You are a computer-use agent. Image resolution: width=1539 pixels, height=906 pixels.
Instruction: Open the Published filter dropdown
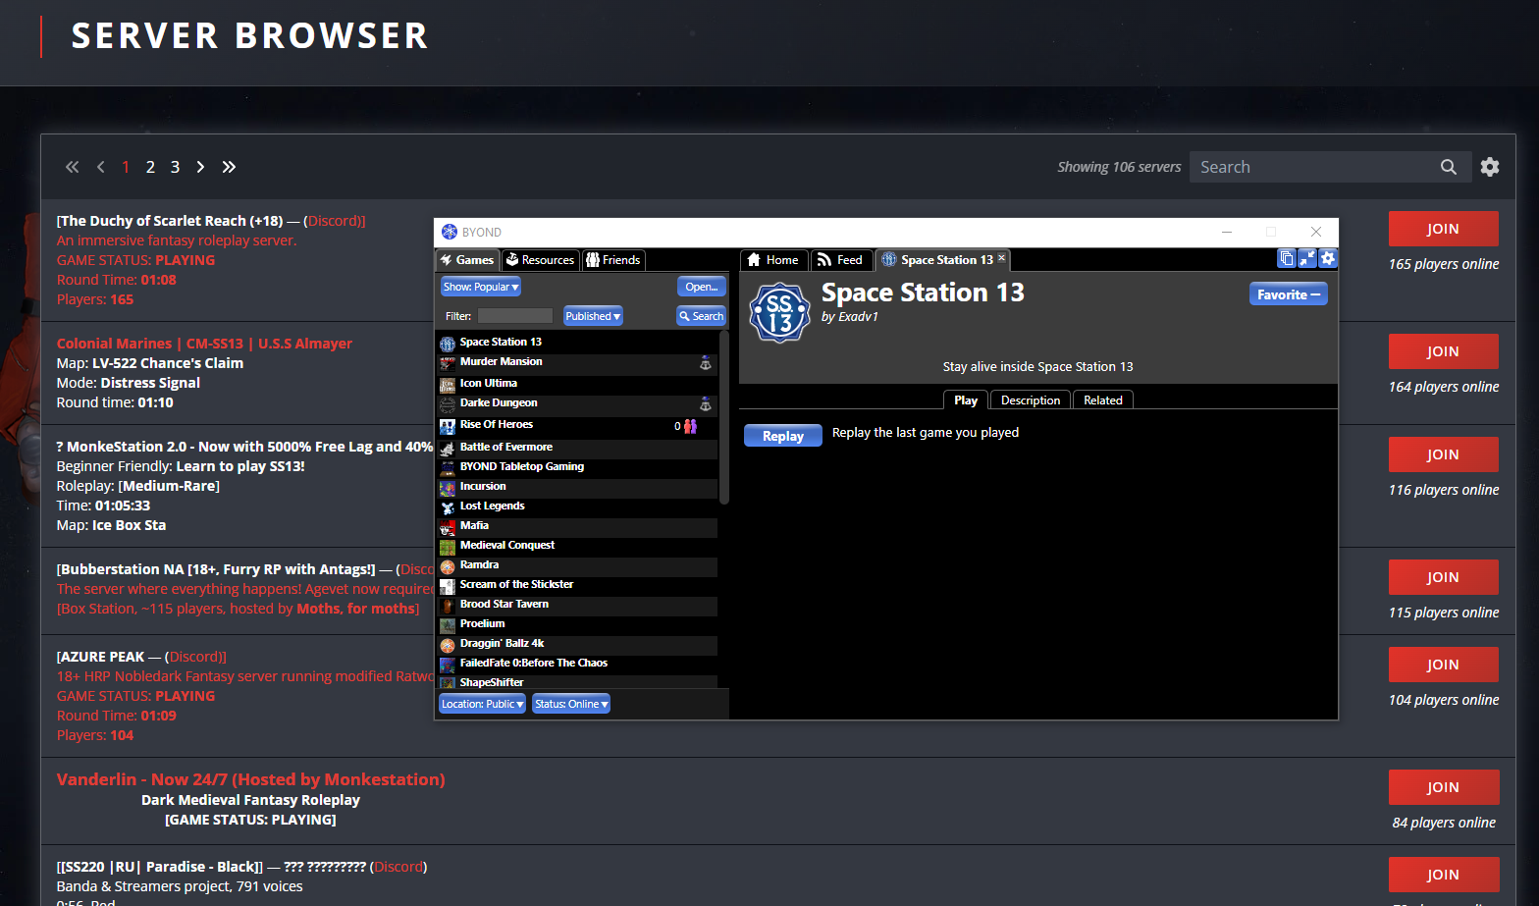click(593, 316)
